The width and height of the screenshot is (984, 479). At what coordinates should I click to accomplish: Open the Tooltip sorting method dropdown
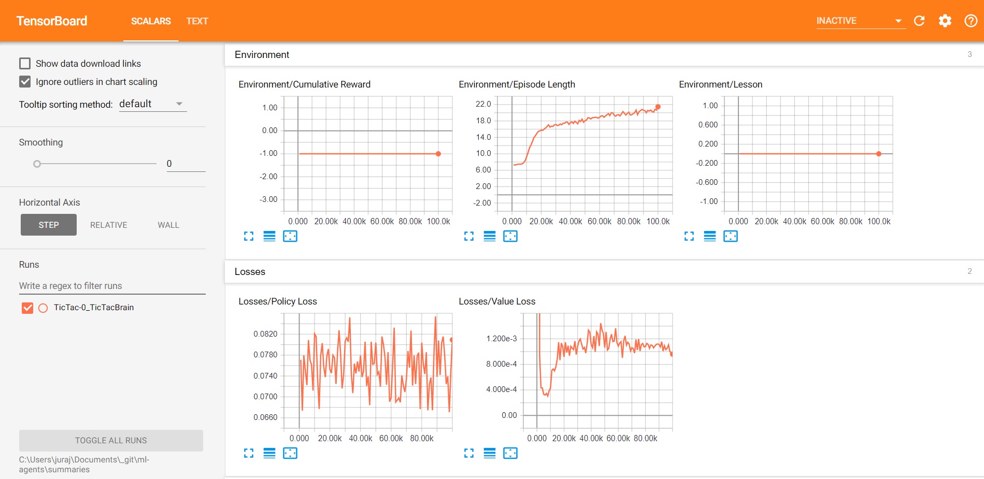pos(152,104)
